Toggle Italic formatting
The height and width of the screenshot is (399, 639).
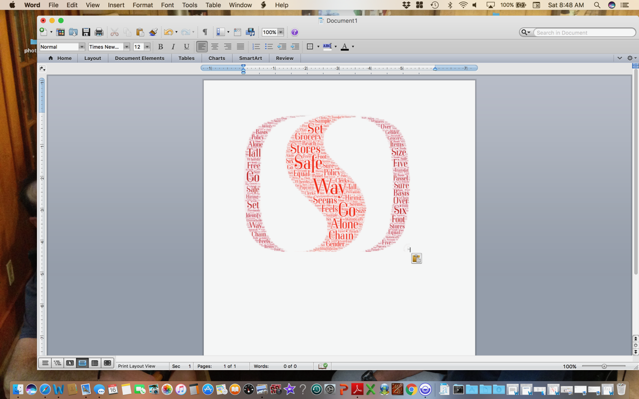click(173, 46)
